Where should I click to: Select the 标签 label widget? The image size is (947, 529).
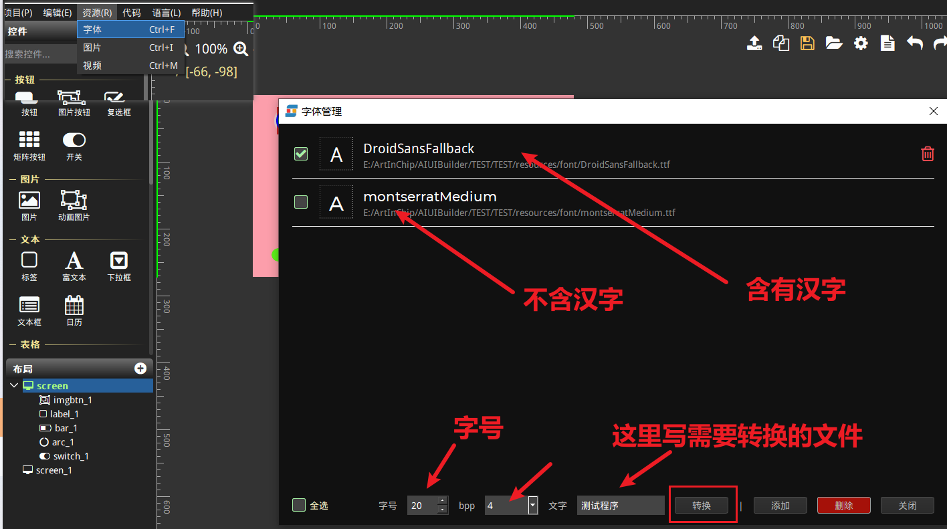[x=29, y=266]
